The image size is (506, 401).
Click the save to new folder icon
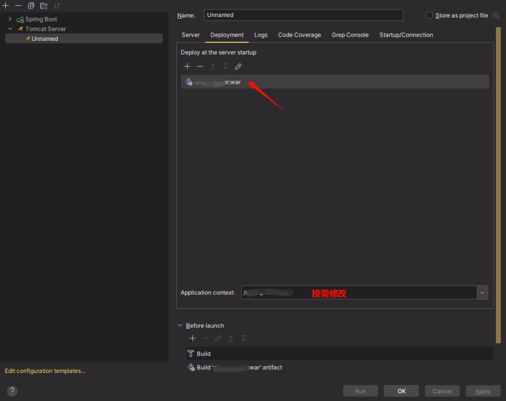pyautogui.click(x=44, y=6)
